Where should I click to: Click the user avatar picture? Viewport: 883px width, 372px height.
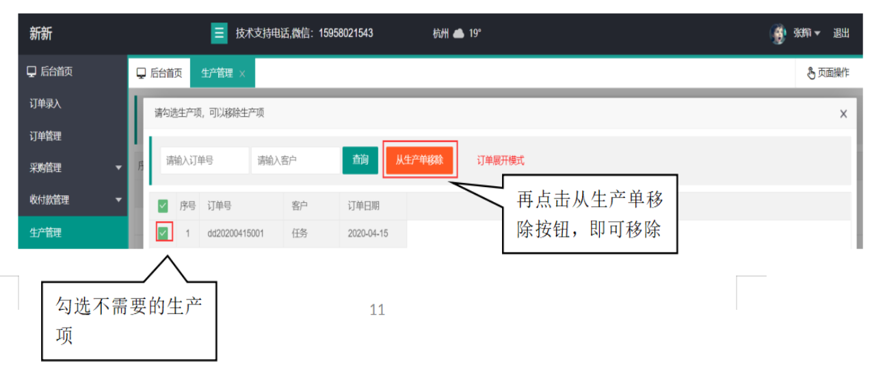pyautogui.click(x=778, y=33)
